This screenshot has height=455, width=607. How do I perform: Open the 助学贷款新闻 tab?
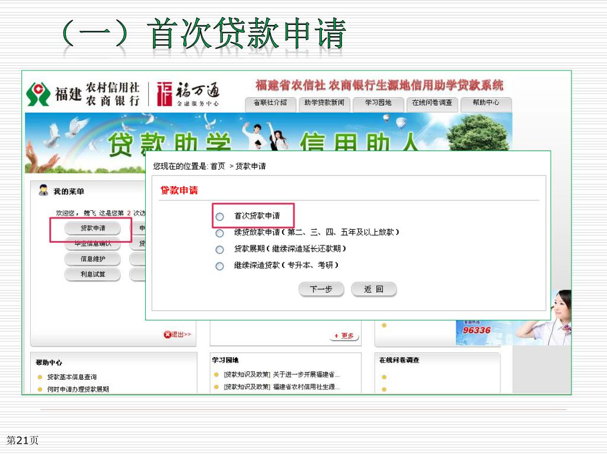point(324,104)
